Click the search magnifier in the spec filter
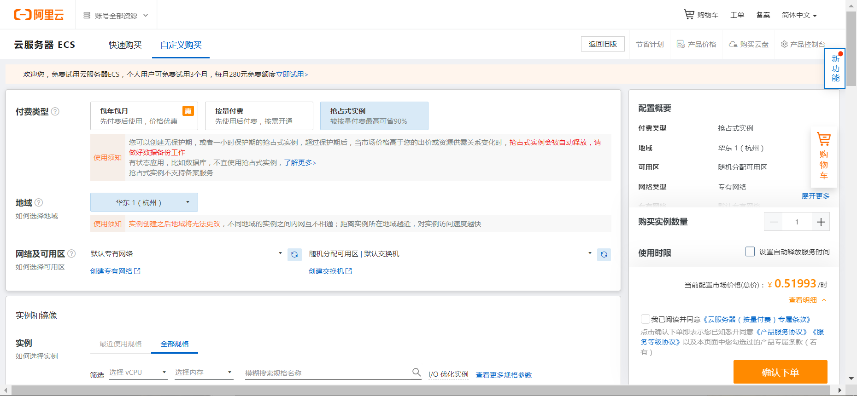Screen dimensions: 857x396 click(417, 372)
